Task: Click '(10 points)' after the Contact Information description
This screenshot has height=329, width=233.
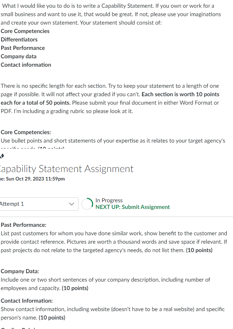Action: point(52,317)
